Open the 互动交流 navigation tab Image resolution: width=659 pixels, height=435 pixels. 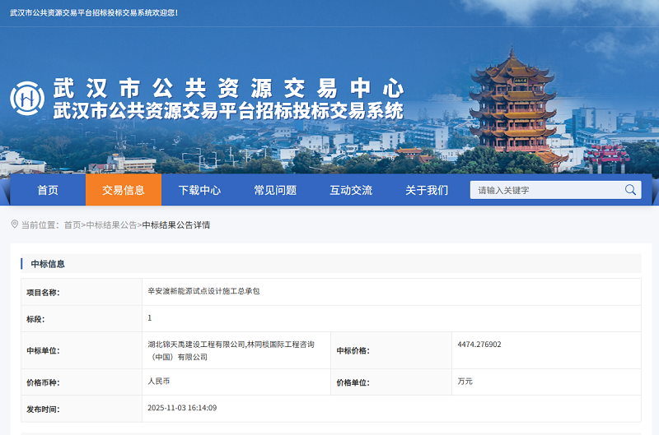pyautogui.click(x=351, y=190)
